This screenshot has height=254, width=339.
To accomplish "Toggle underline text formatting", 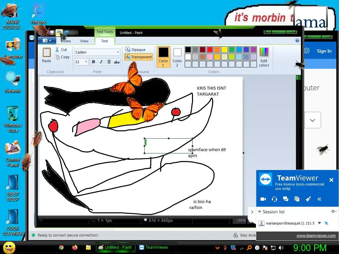I will point(109,62).
